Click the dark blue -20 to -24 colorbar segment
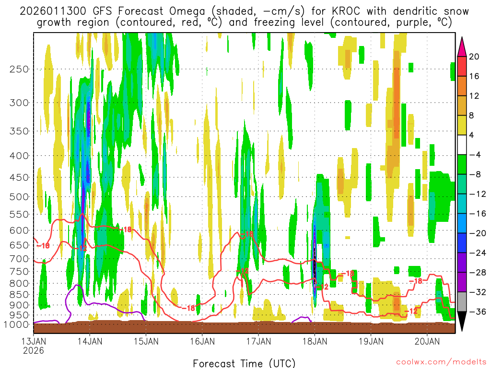 point(462,243)
